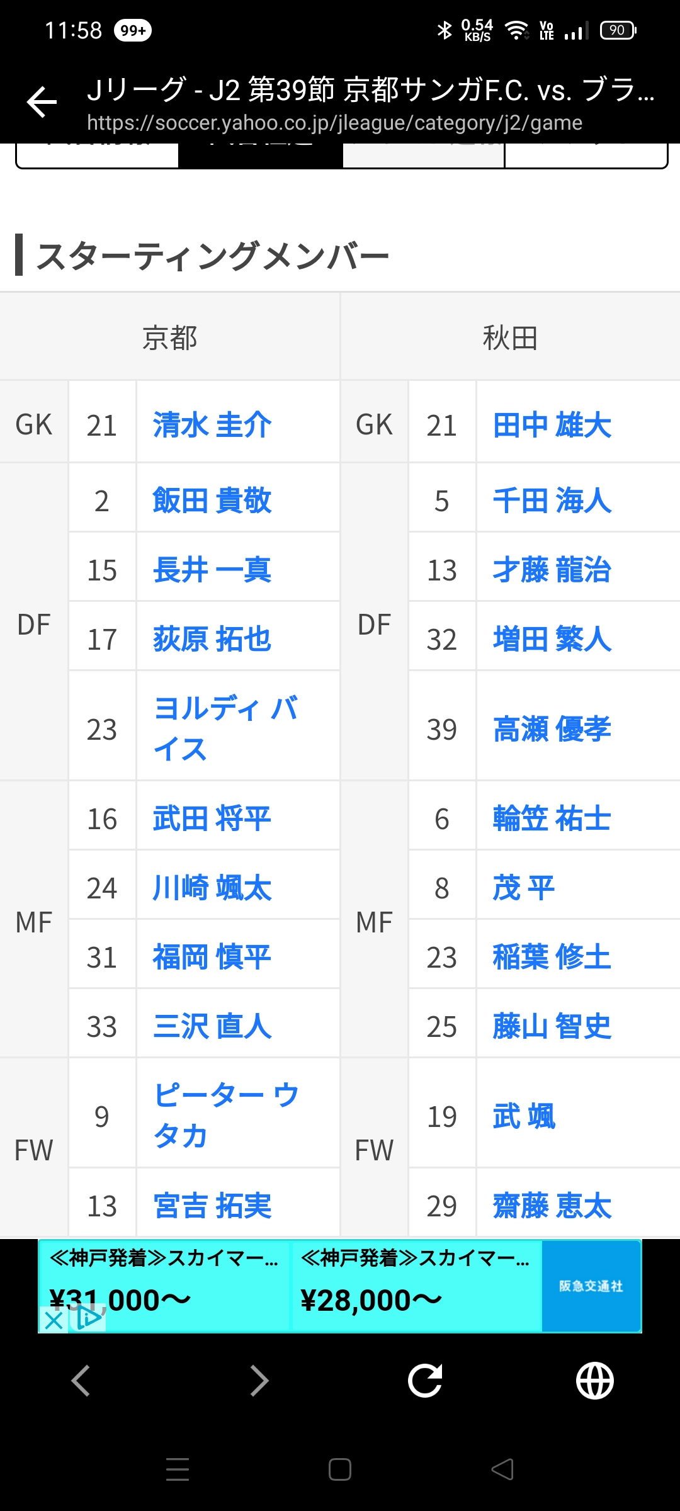The height and width of the screenshot is (1511, 680).
Task: Open player 武 颯 profile
Action: (524, 1116)
